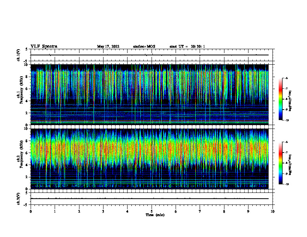
Task: Click the "-6" label on ch.1 color bar
Action: (286, 78)
